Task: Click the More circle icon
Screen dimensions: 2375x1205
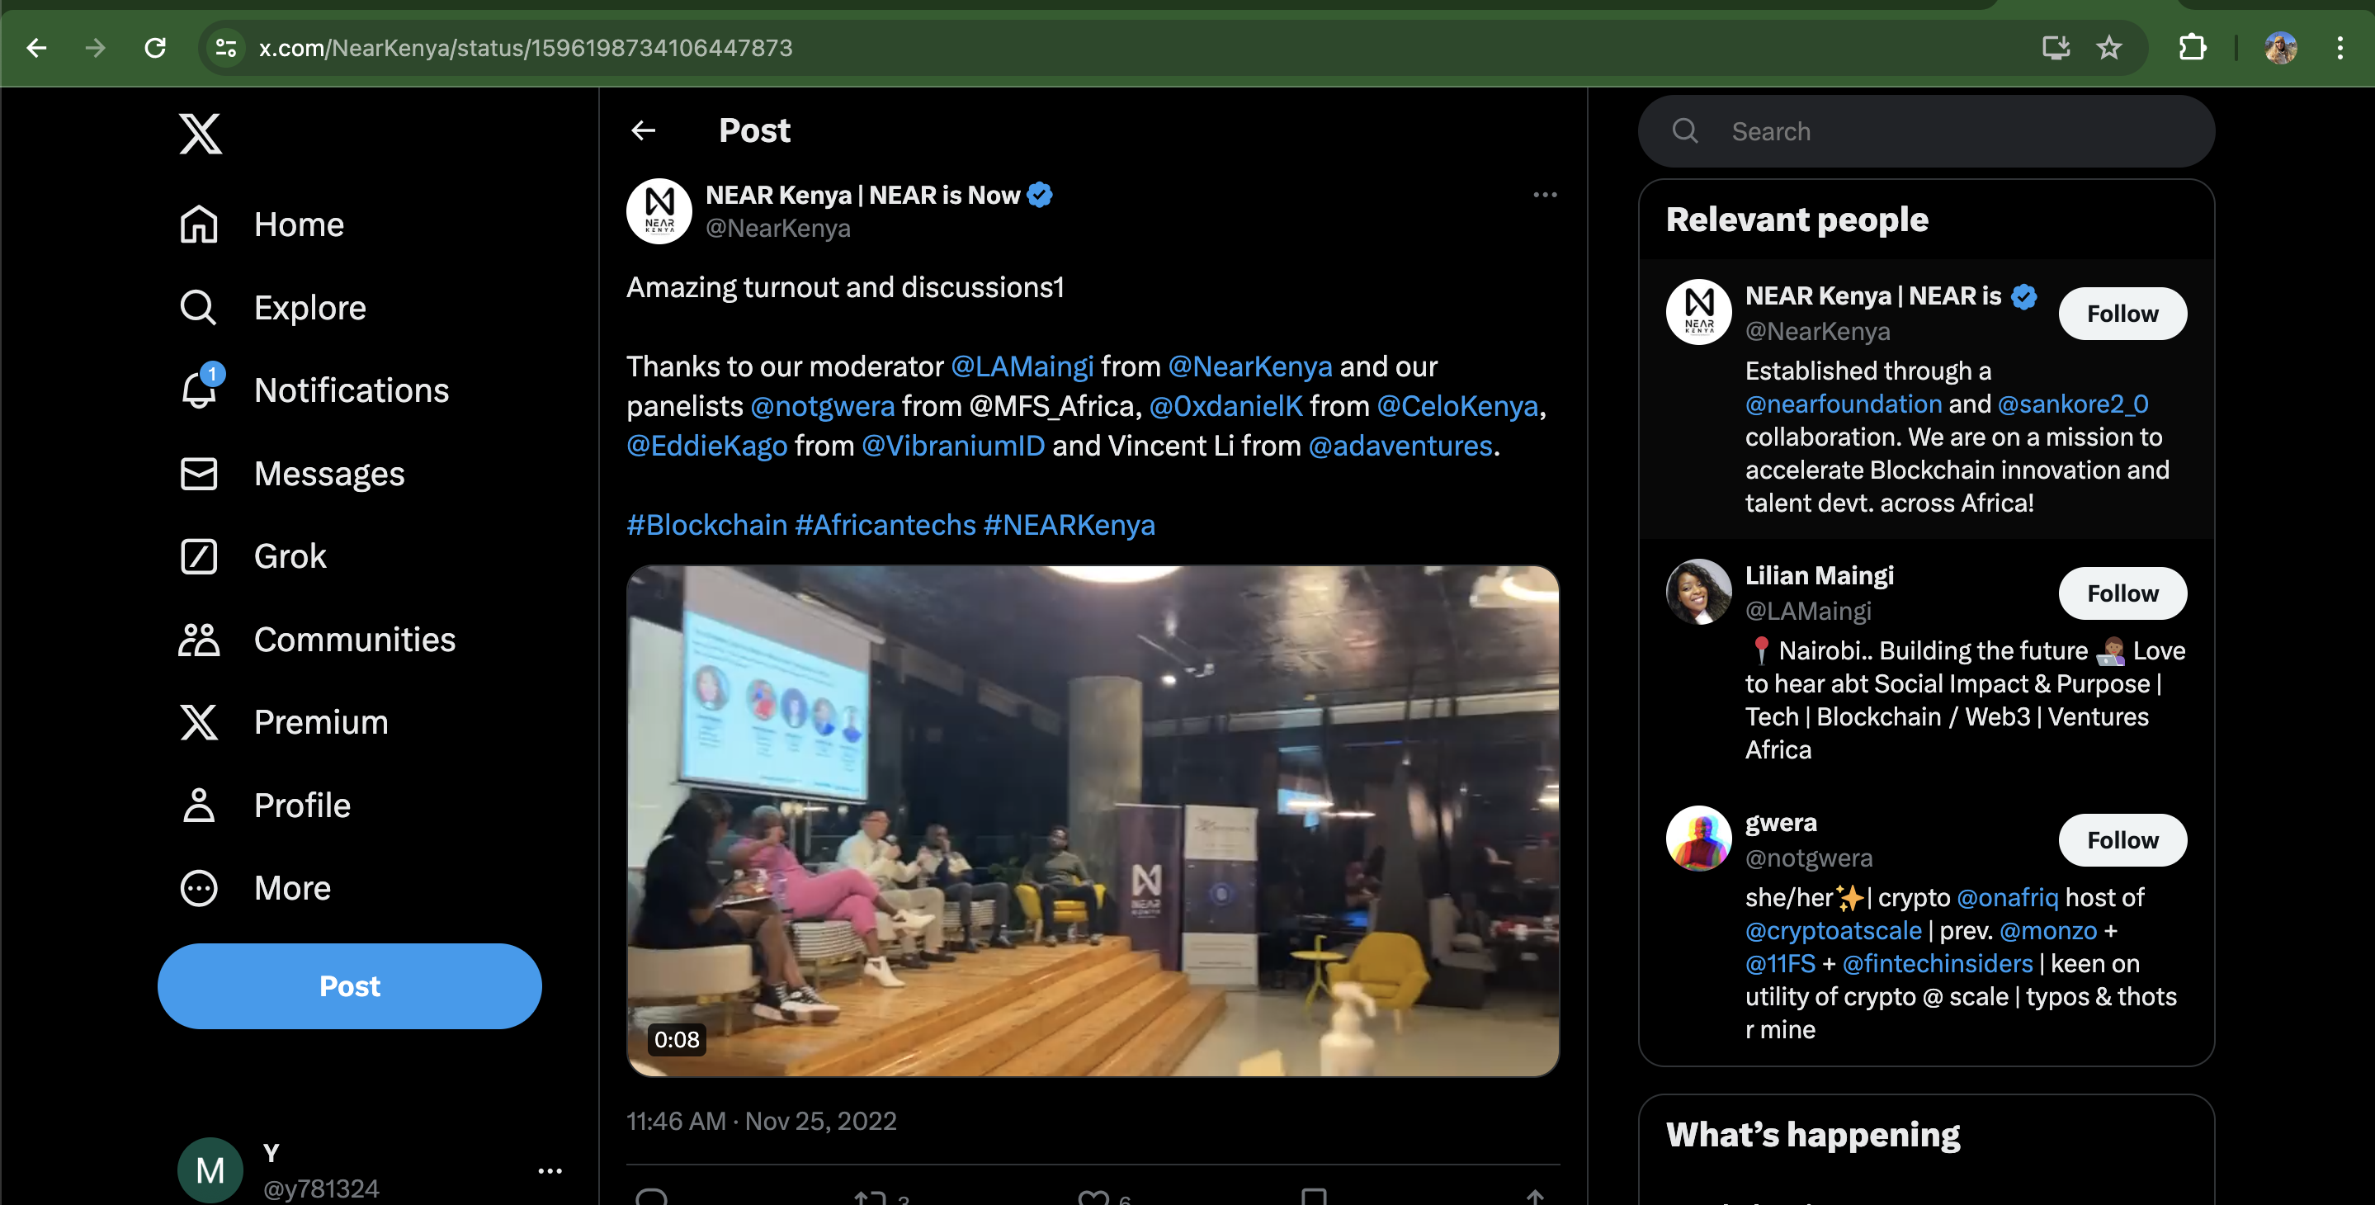Action: pos(199,889)
